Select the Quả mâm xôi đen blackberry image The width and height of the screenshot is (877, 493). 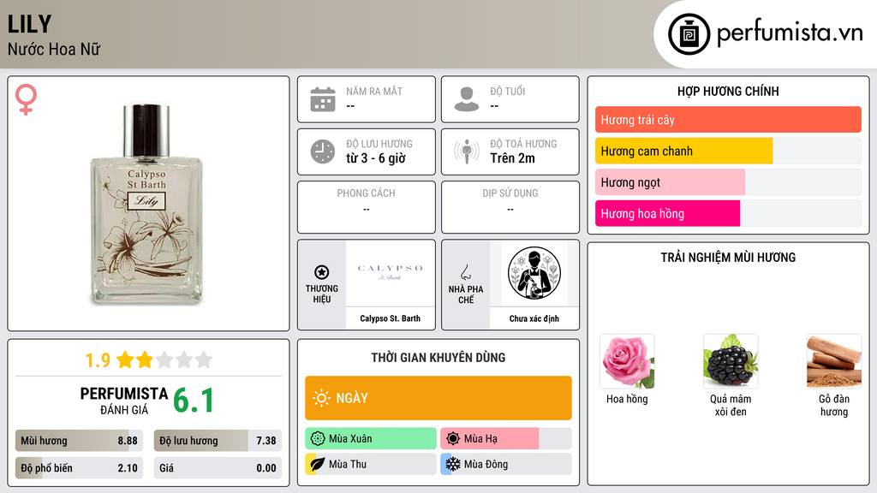(731, 362)
